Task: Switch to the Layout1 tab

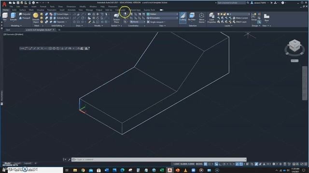Action: [x=17, y=163]
